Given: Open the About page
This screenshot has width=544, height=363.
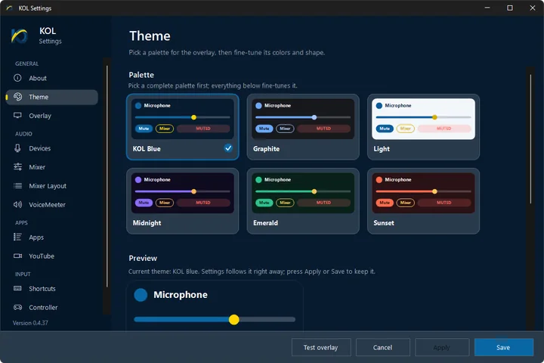Looking at the screenshot, I should (52, 78).
